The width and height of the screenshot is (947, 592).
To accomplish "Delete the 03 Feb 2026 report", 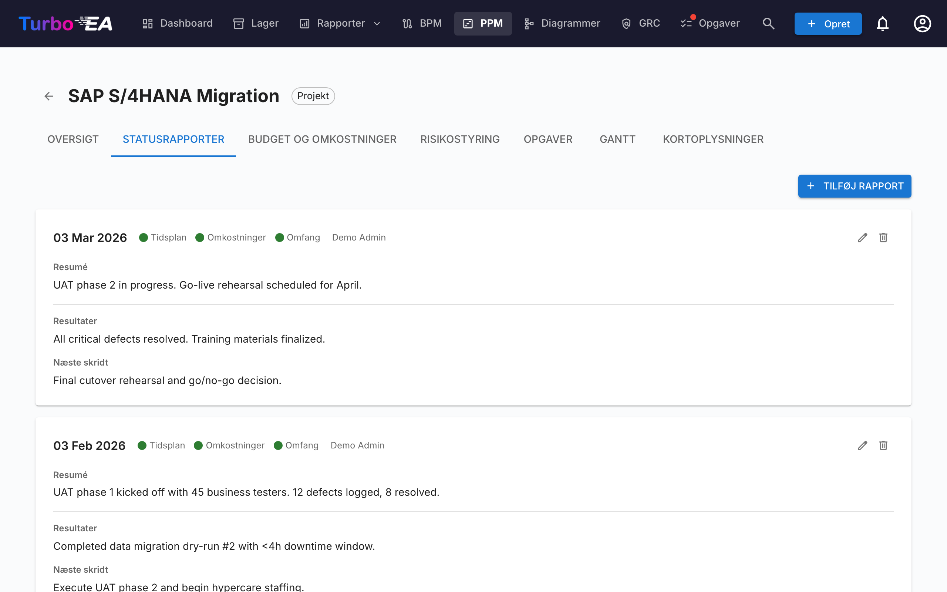I will coord(883,445).
